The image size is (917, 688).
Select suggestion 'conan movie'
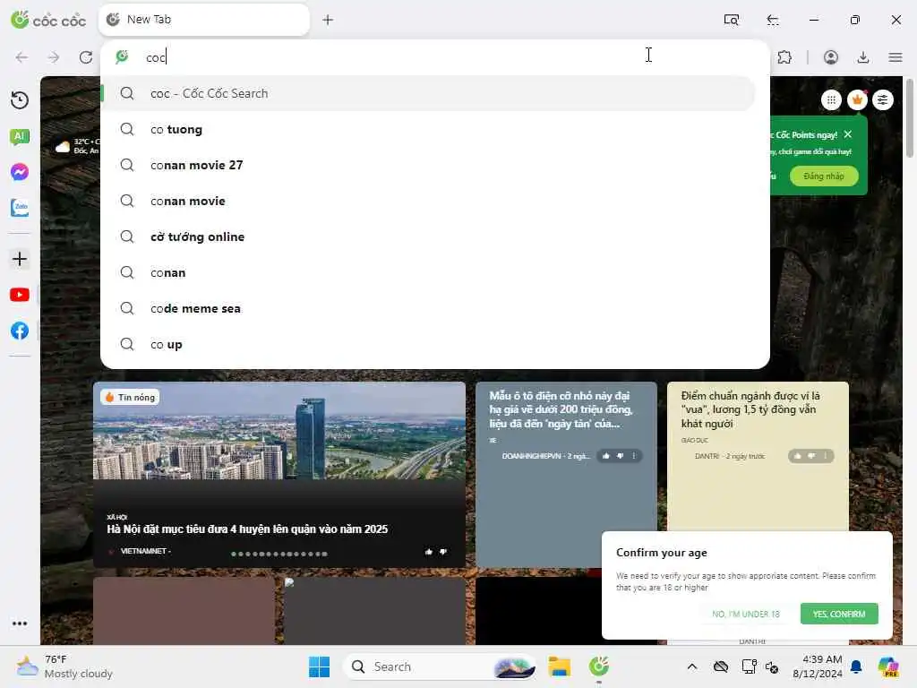click(x=429, y=201)
